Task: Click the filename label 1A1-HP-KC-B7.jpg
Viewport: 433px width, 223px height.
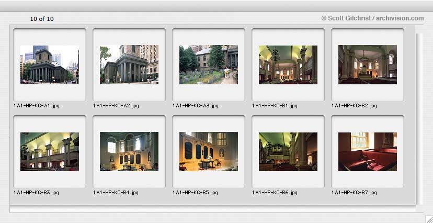Action: (355, 193)
